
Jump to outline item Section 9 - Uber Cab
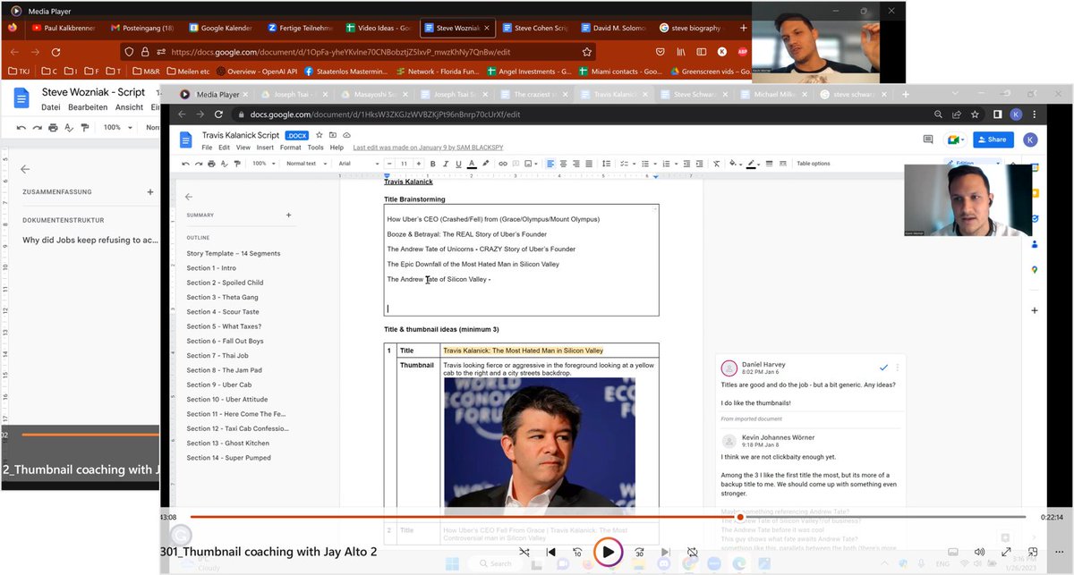(x=219, y=385)
